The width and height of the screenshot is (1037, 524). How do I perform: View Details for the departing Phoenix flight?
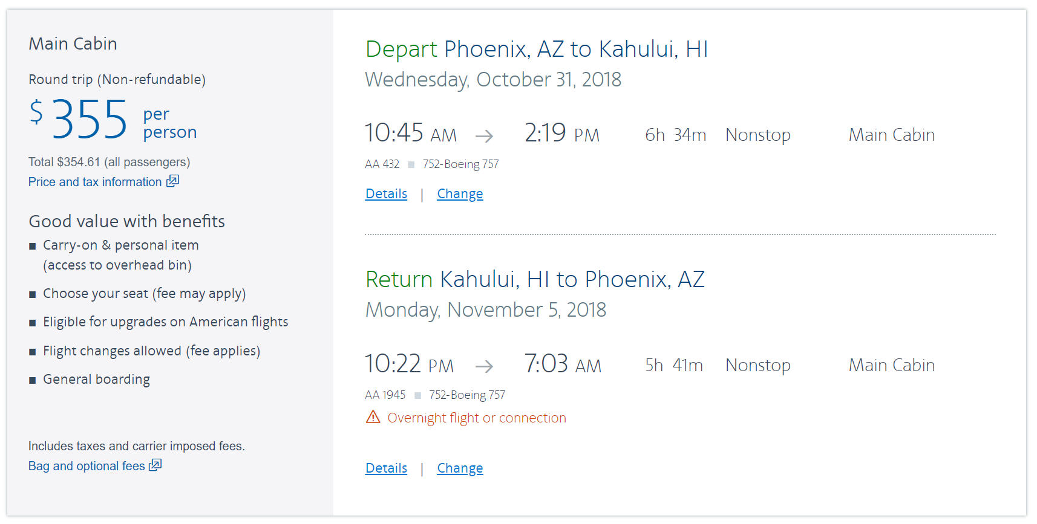tap(386, 194)
